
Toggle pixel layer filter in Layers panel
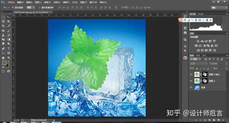(x=206, y=59)
